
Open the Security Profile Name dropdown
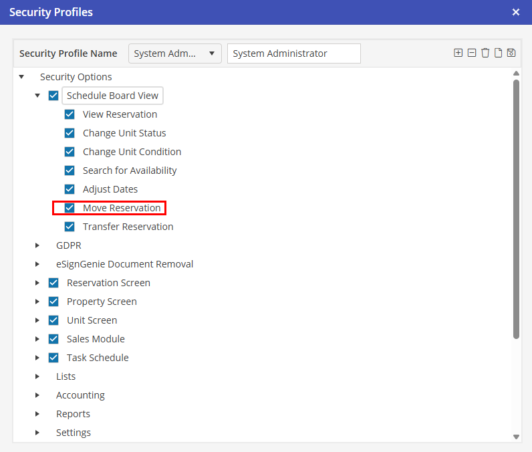pos(174,53)
